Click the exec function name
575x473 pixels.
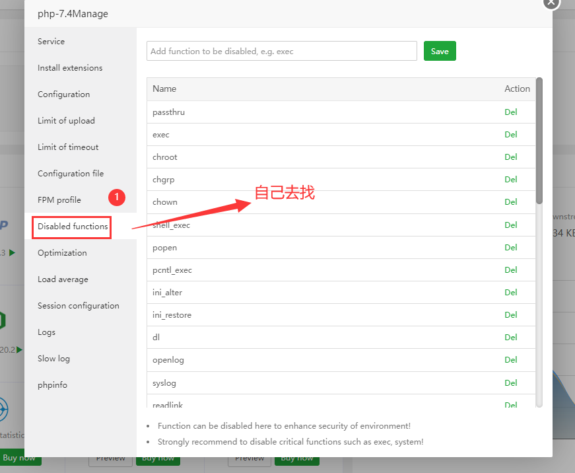click(161, 135)
